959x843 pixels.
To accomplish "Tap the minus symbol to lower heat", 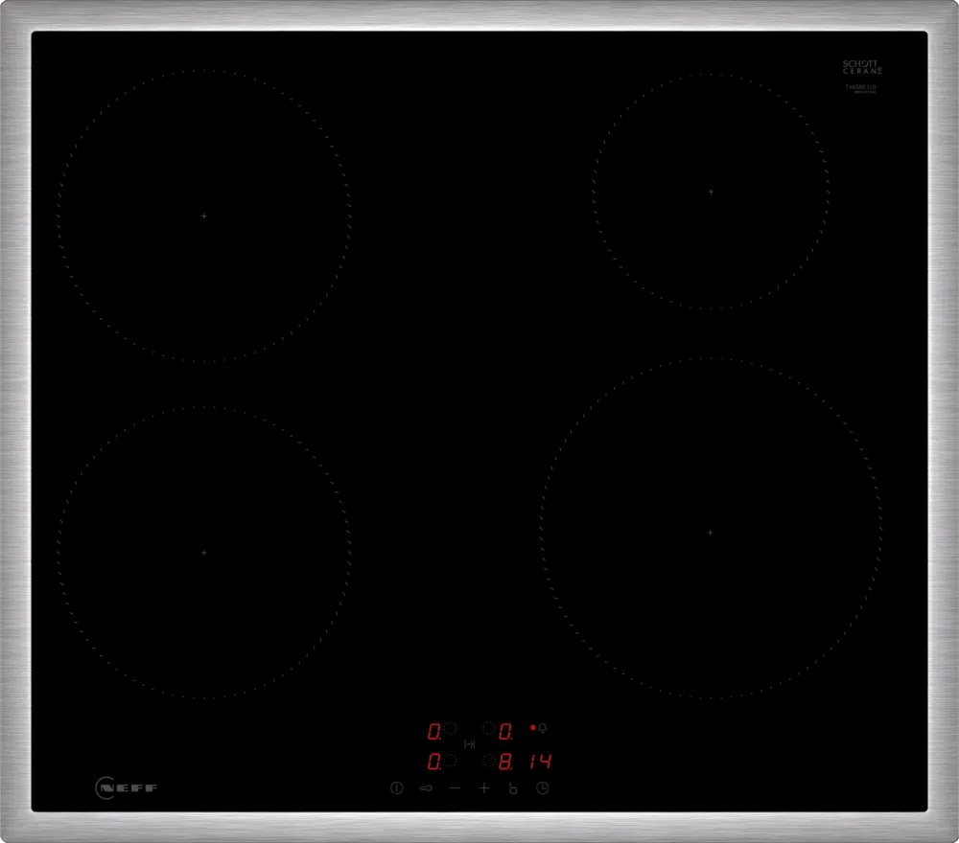I will click(455, 787).
